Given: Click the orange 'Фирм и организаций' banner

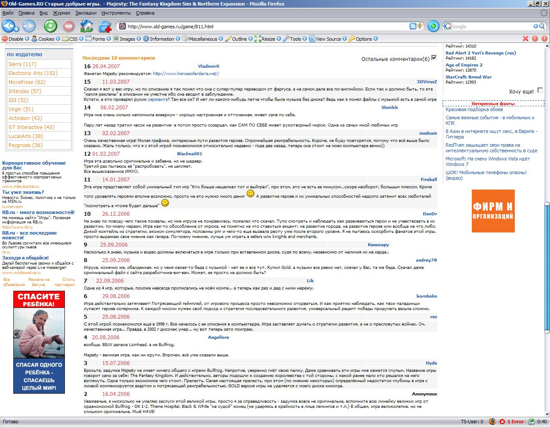Looking at the screenshot, I should [493, 211].
